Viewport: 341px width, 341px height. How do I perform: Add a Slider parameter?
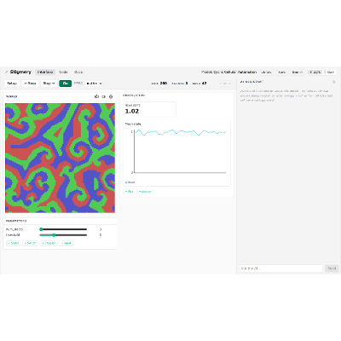pos(14,243)
